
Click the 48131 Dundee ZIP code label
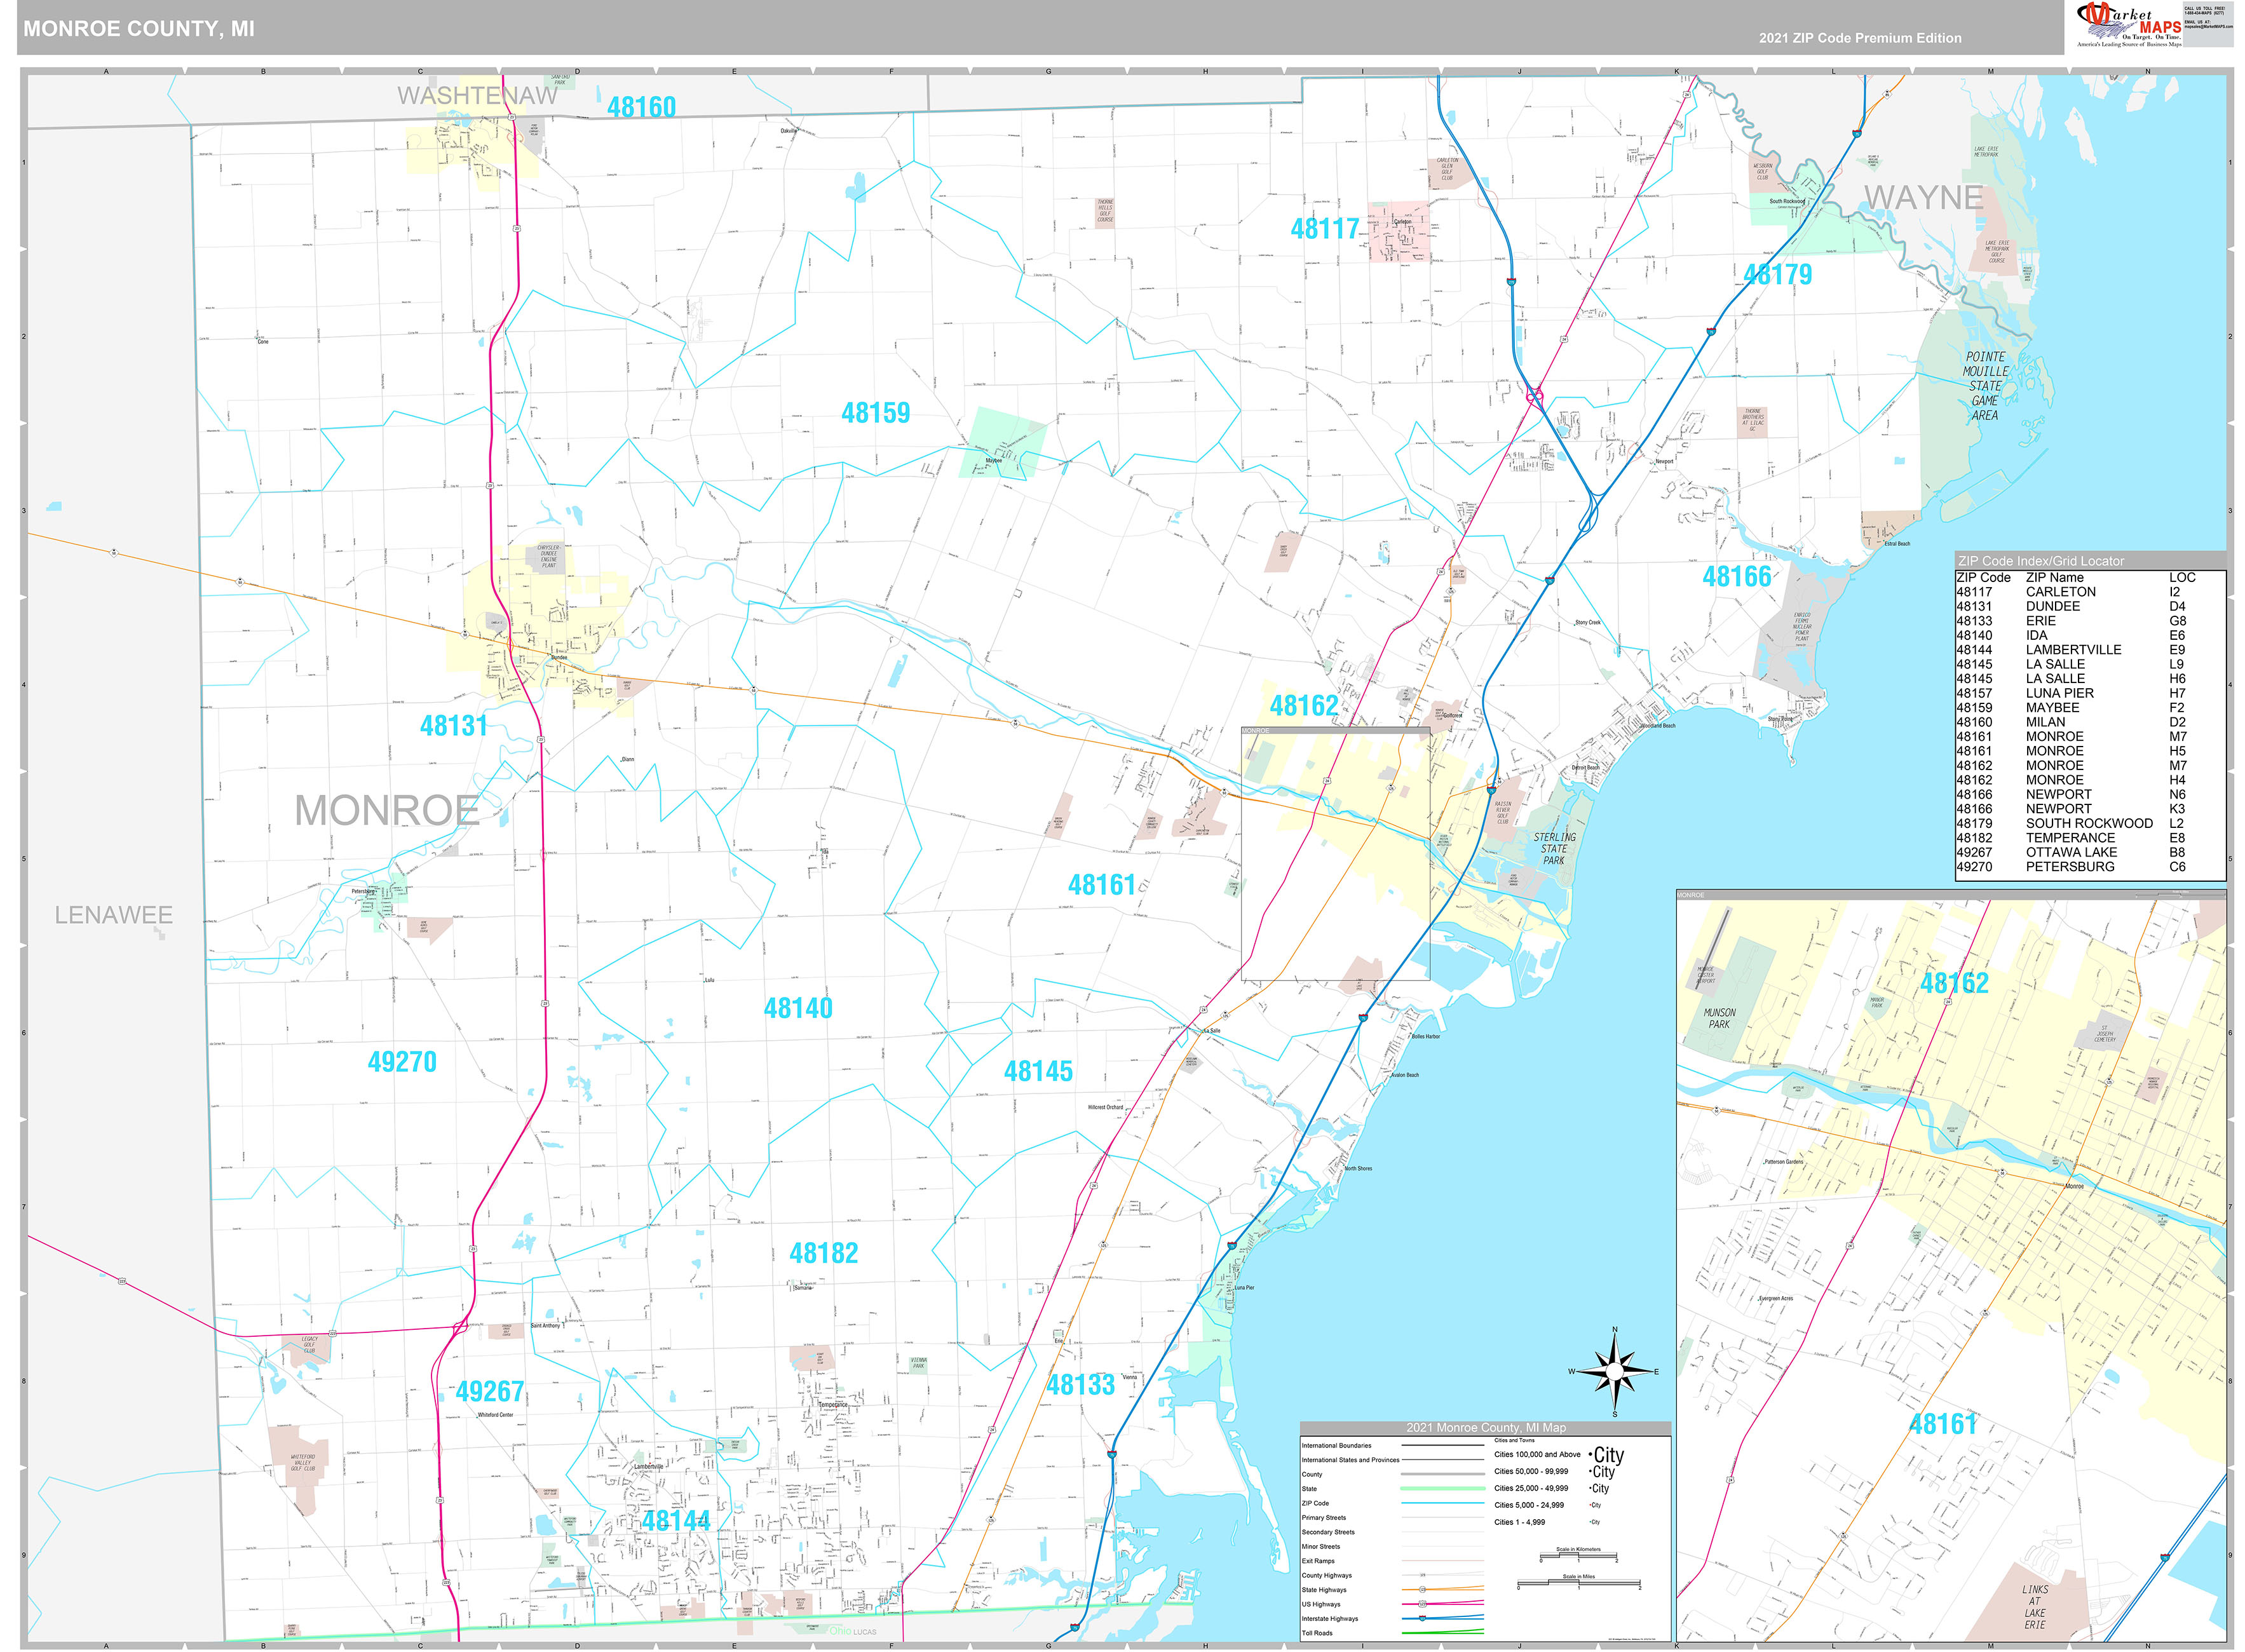[454, 726]
